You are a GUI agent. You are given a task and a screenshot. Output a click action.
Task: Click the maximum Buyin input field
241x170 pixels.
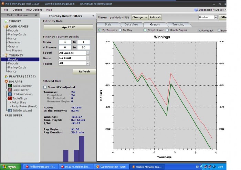pos(83,42)
